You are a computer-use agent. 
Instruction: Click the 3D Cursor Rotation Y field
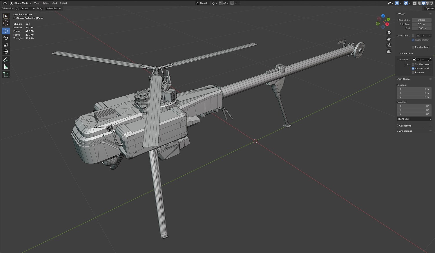click(414, 110)
